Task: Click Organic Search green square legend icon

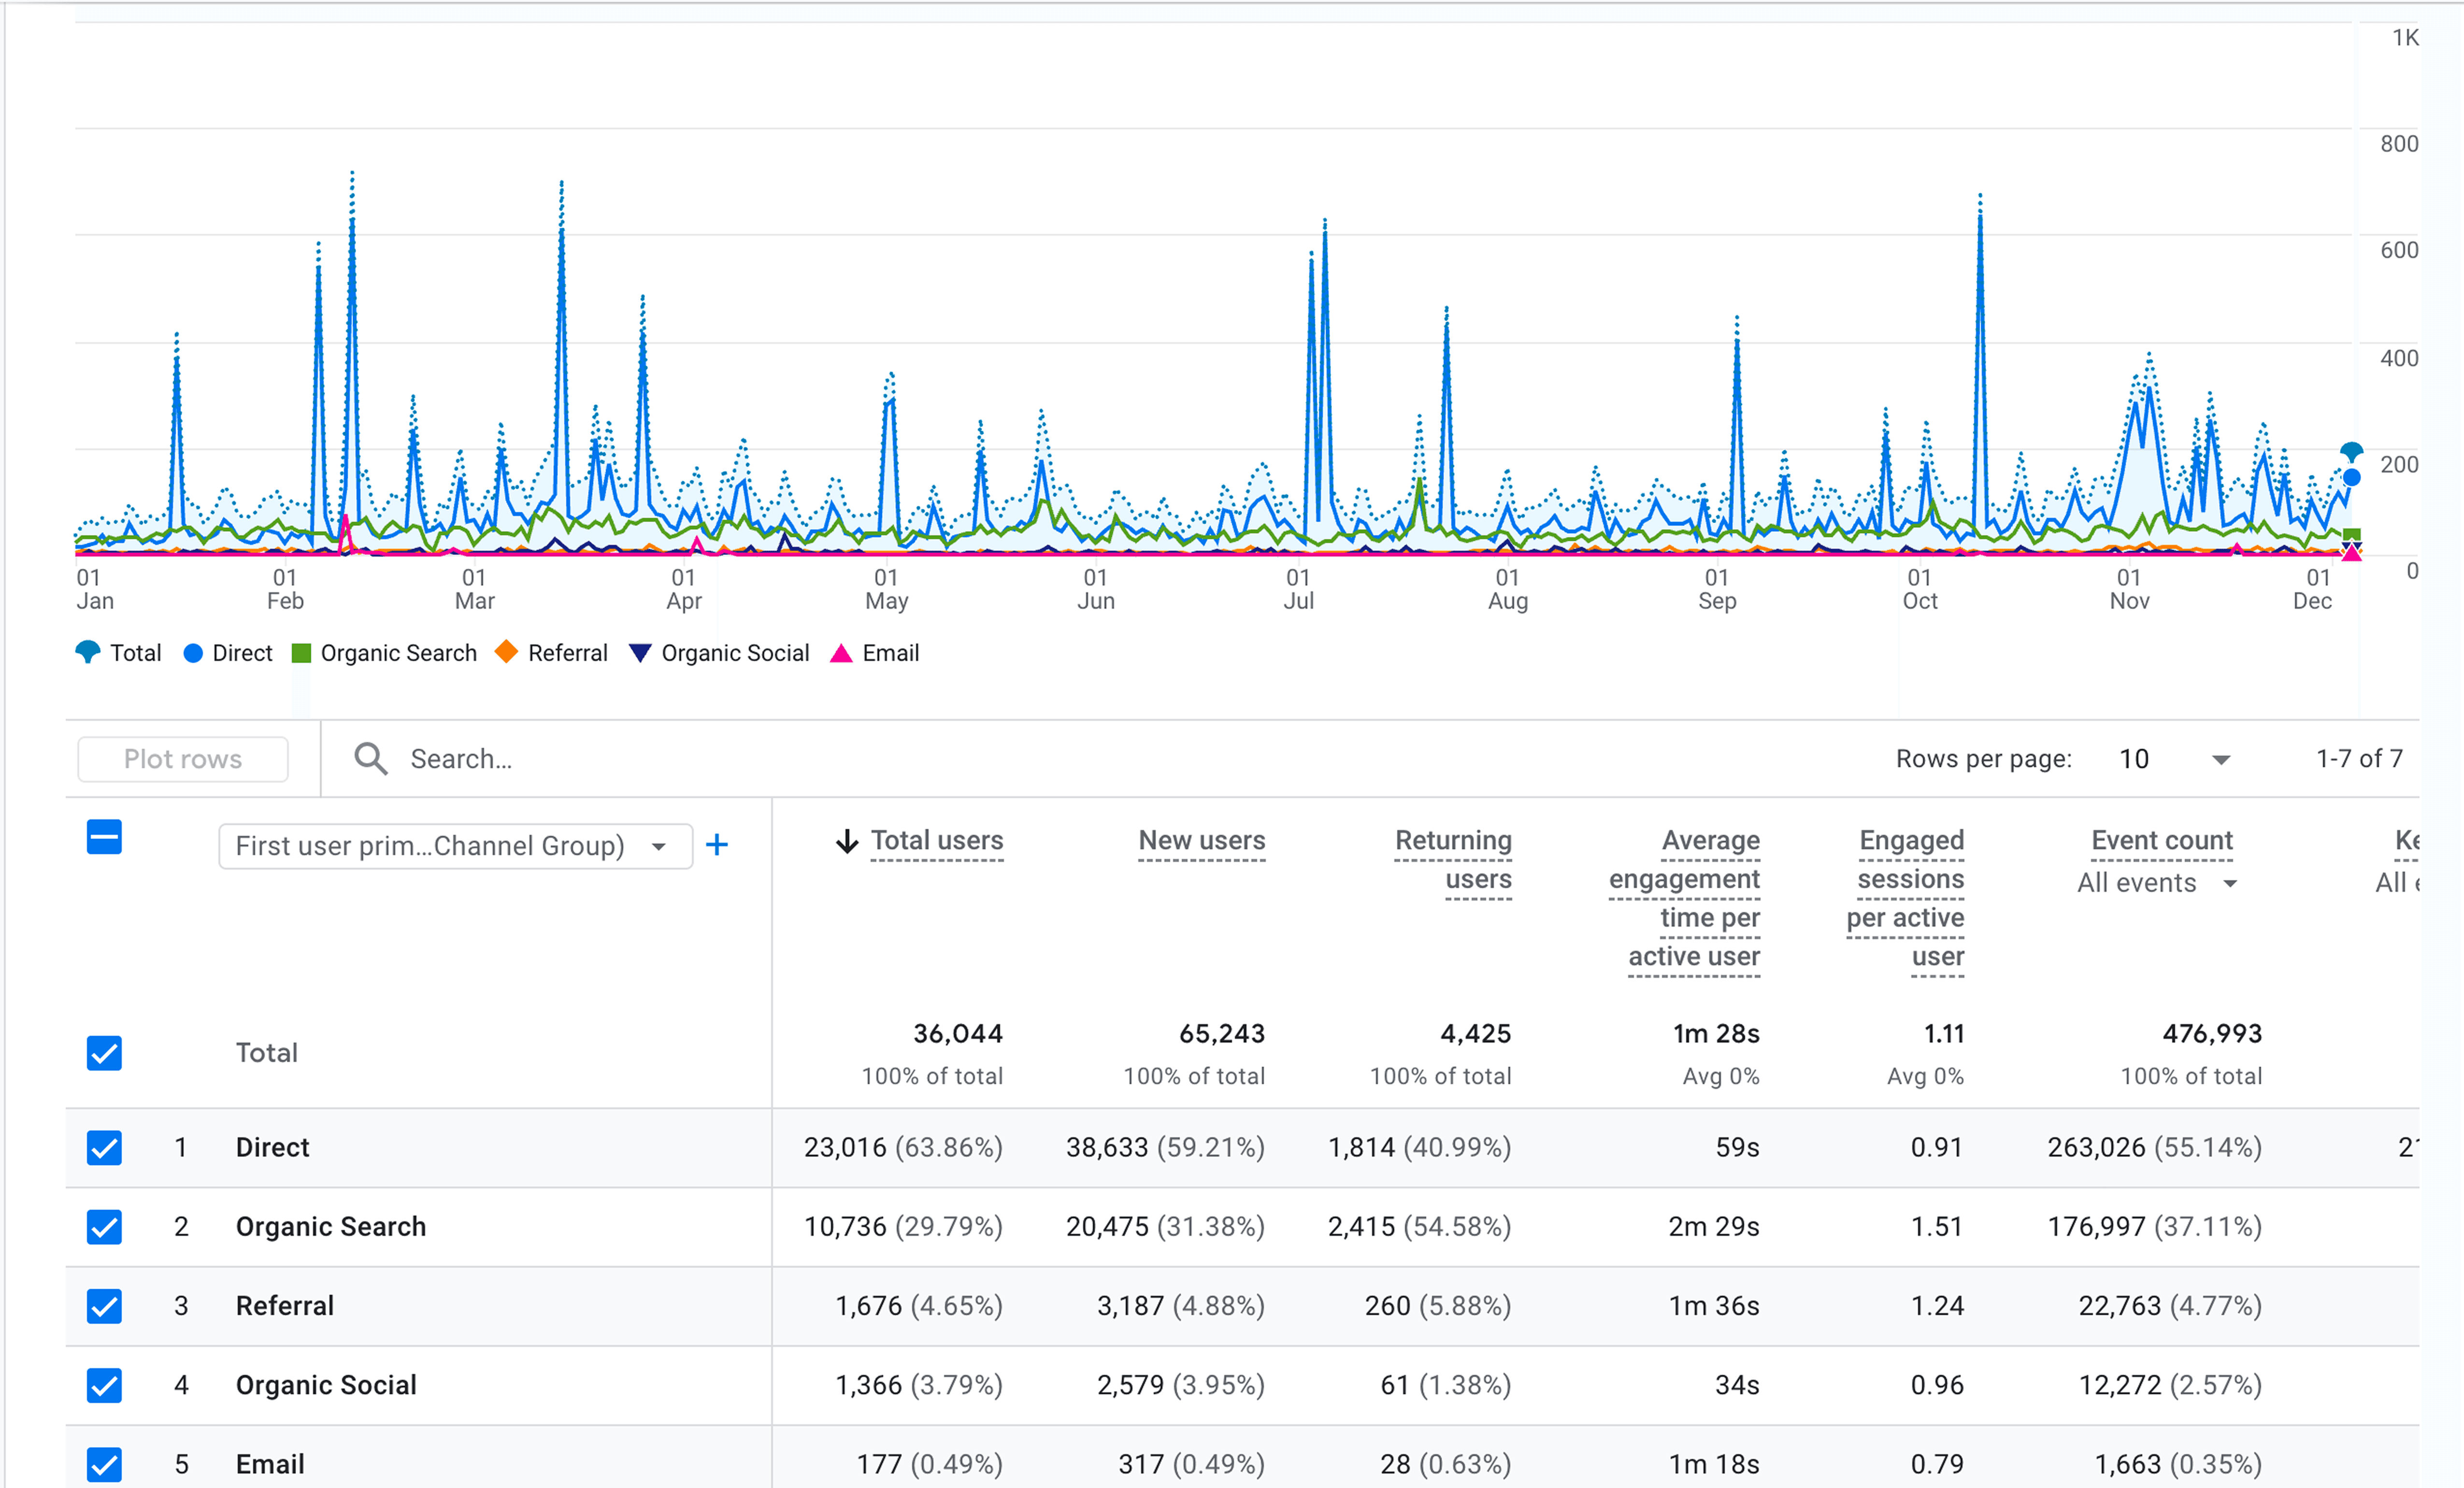Action: click(301, 653)
